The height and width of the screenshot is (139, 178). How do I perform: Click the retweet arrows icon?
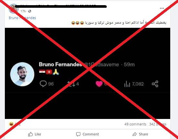pos(71,84)
